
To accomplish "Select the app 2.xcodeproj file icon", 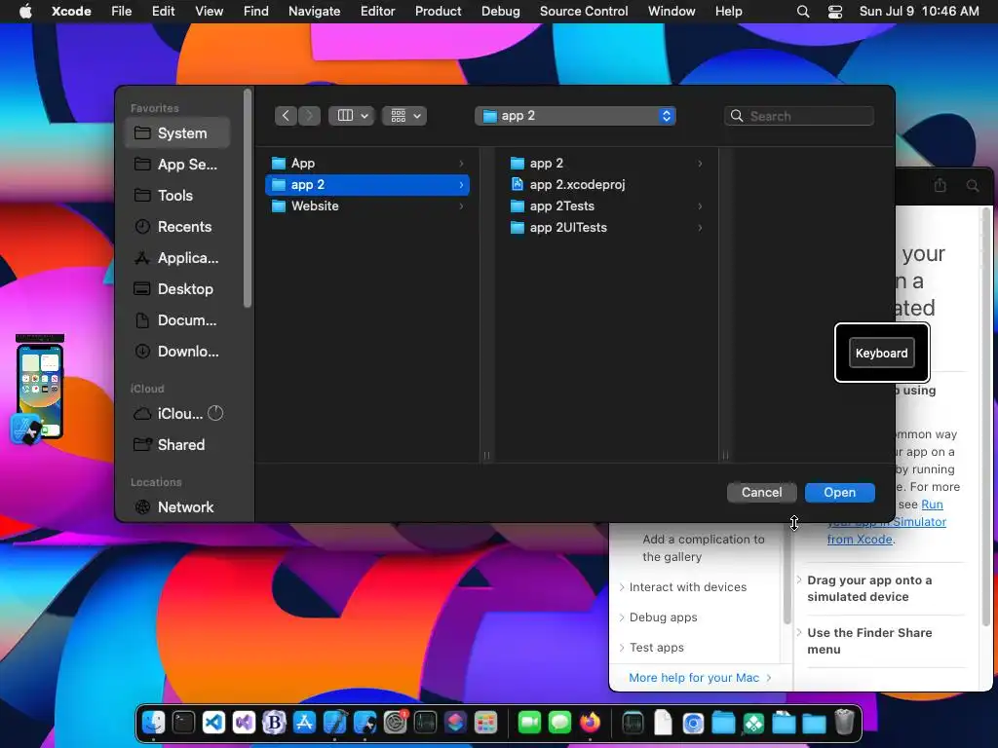I will pyautogui.click(x=518, y=184).
